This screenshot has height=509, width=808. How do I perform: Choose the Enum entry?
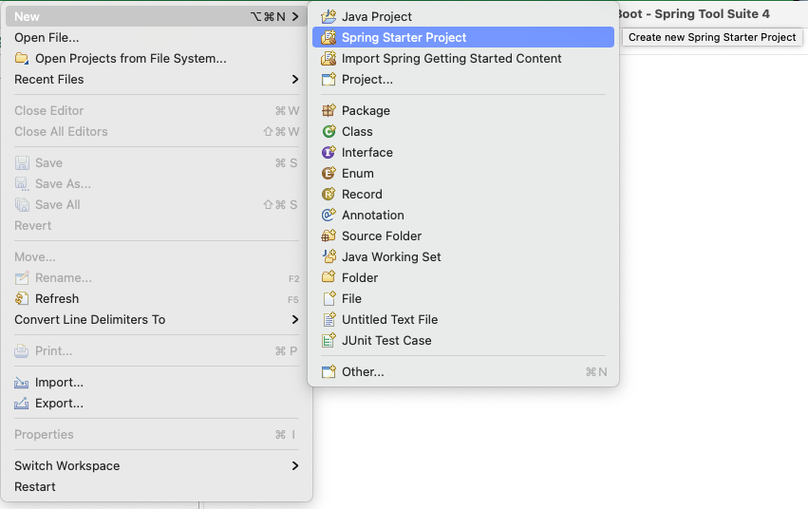[463, 173]
